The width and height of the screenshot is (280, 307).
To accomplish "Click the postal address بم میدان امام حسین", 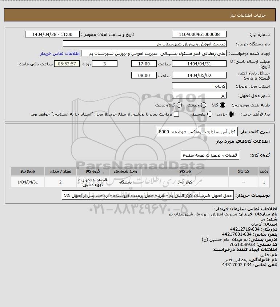I will (x=225, y=239).
